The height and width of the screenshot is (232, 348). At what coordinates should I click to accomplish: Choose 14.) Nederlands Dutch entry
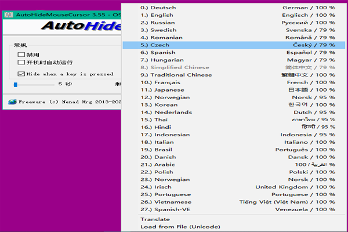234,113
